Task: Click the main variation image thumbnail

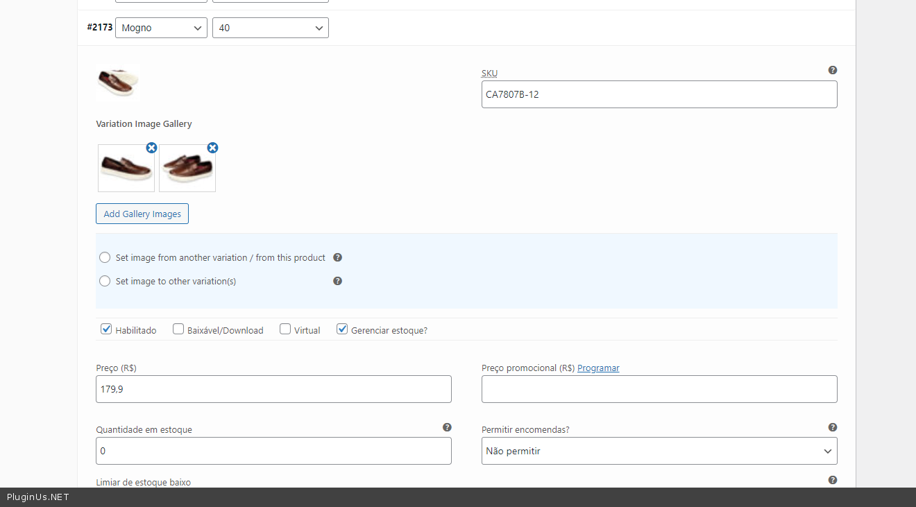Action: (x=117, y=83)
